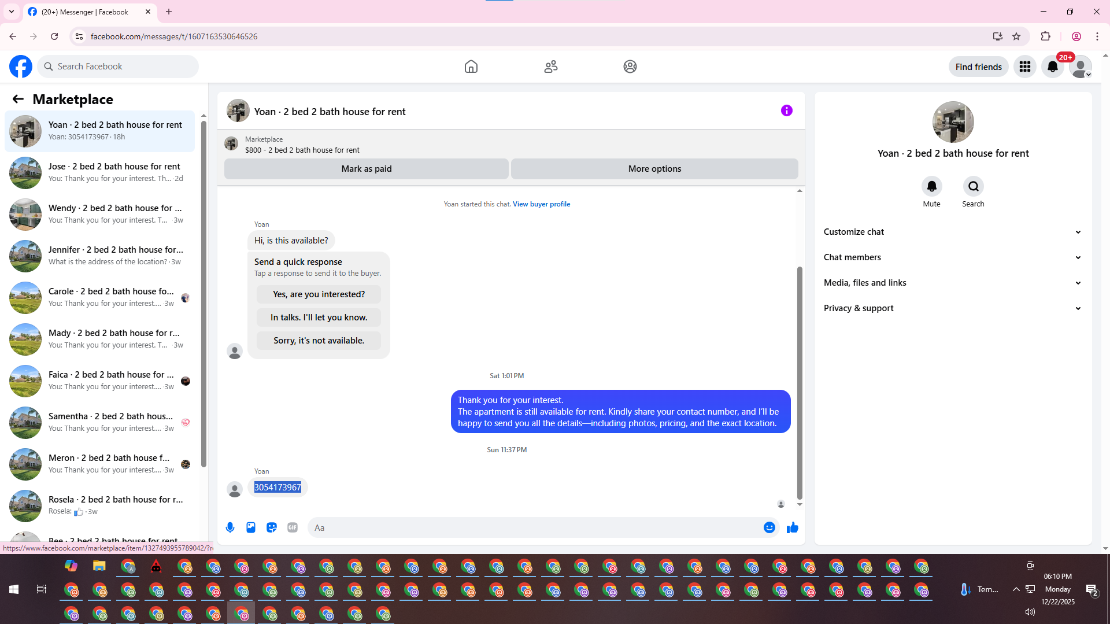The width and height of the screenshot is (1110, 624).
Task: Open Meron conversation in chat list
Action: (x=99, y=464)
